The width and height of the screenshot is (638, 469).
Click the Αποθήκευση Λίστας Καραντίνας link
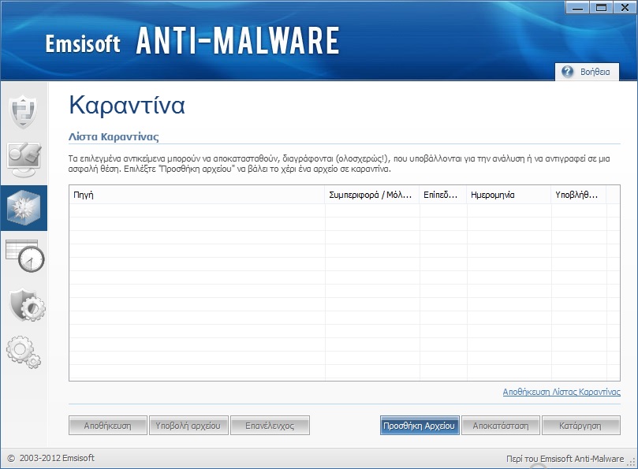click(x=562, y=392)
